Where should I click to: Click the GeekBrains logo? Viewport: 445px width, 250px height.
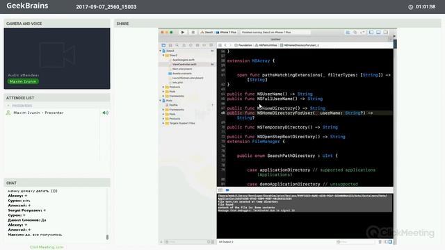[27, 6]
